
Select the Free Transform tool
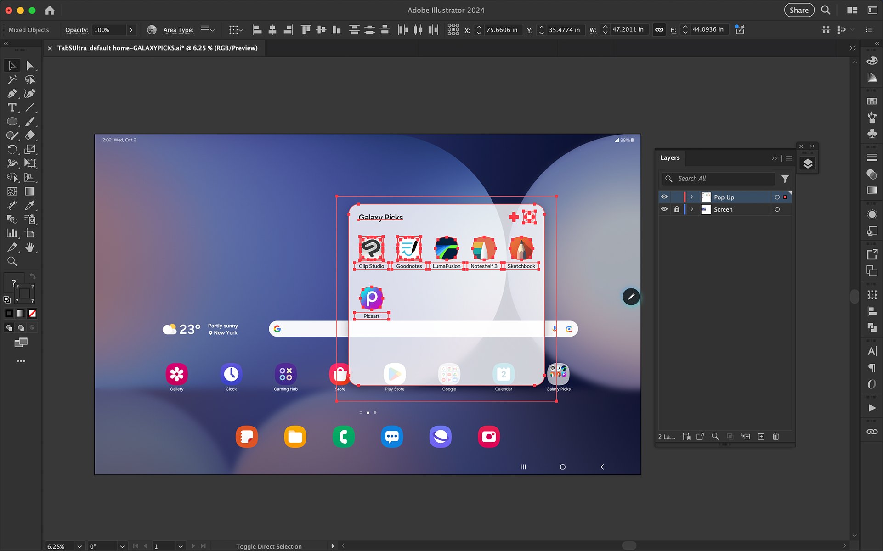(30, 163)
